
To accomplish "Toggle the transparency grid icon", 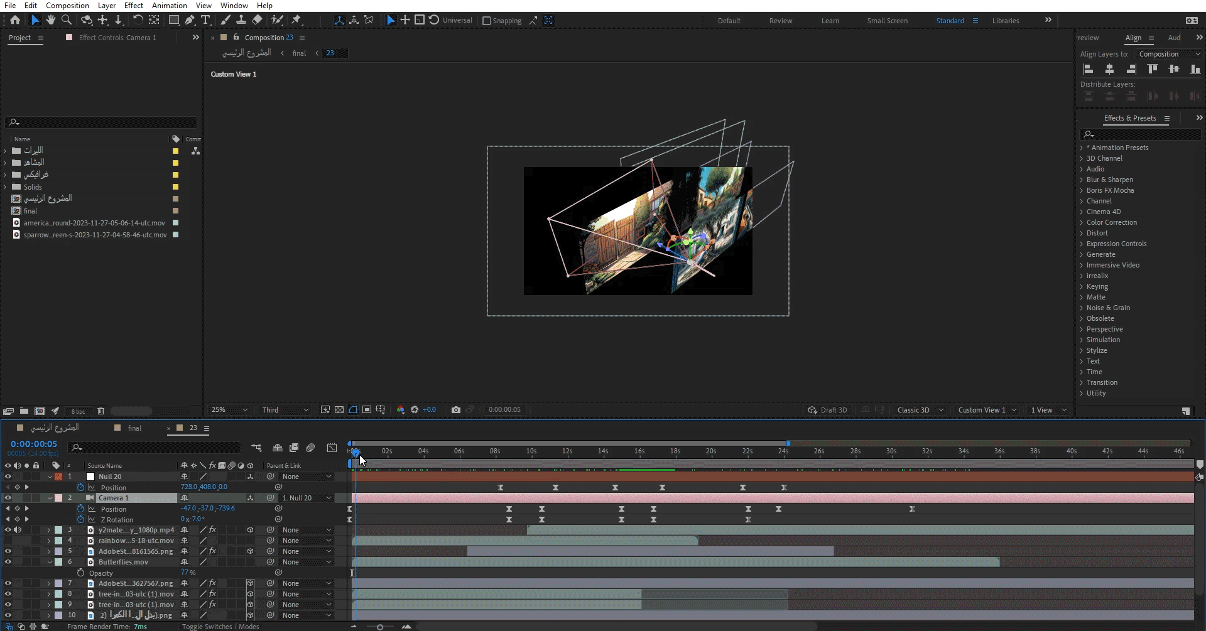I will tap(339, 409).
